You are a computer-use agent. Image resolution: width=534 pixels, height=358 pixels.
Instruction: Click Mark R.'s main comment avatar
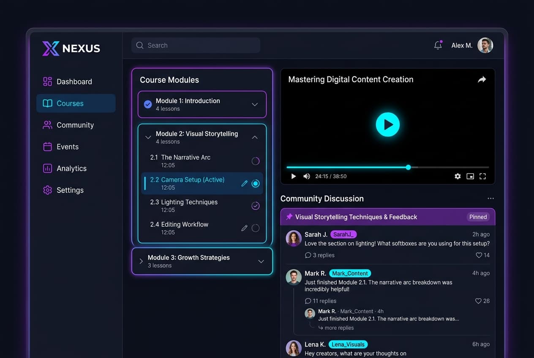[x=294, y=277]
